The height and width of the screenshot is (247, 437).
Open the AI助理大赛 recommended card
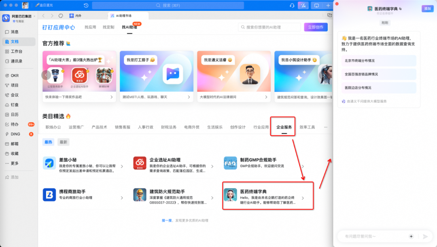(79, 76)
